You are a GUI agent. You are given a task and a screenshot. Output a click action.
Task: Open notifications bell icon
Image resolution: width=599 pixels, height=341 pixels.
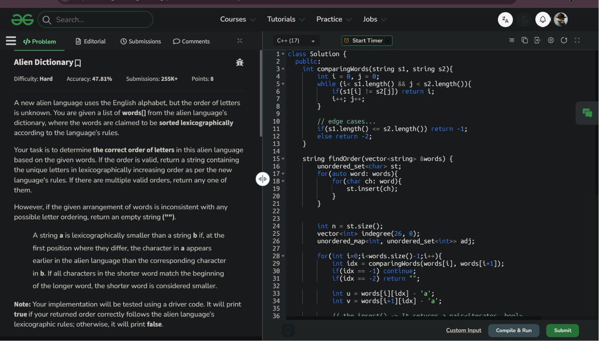point(543,19)
